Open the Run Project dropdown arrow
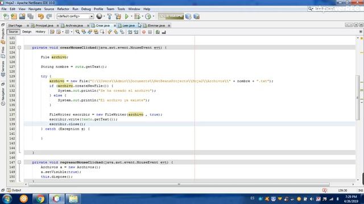This screenshot has height=204, width=364. tap(131, 16)
